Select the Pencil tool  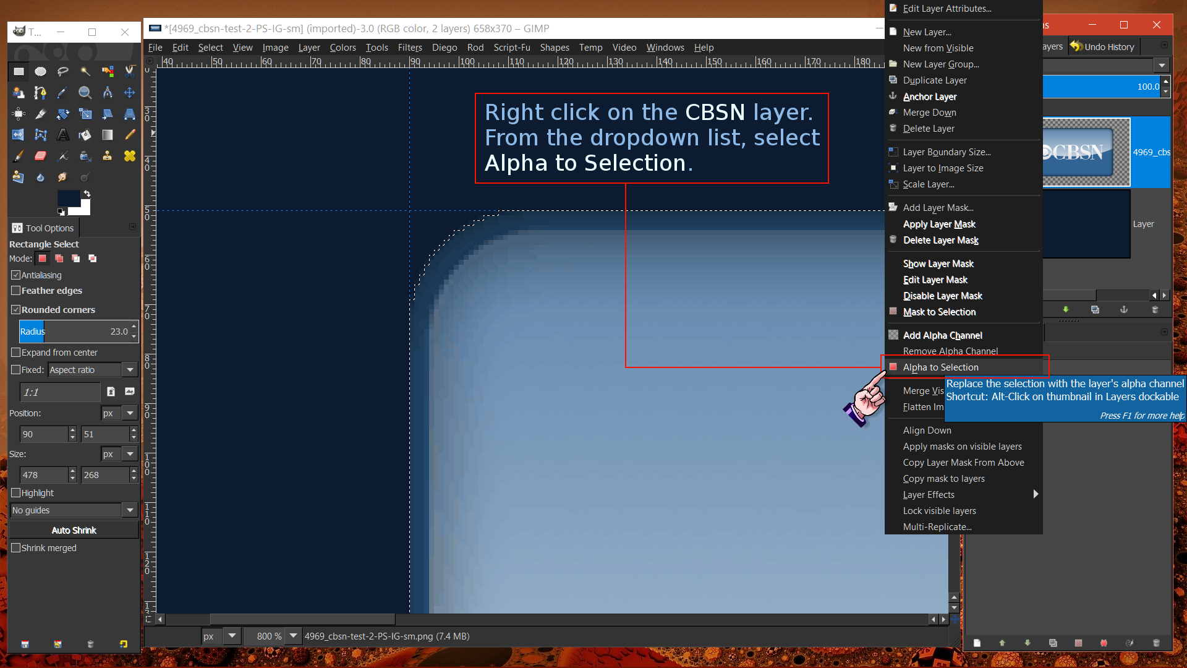click(130, 135)
